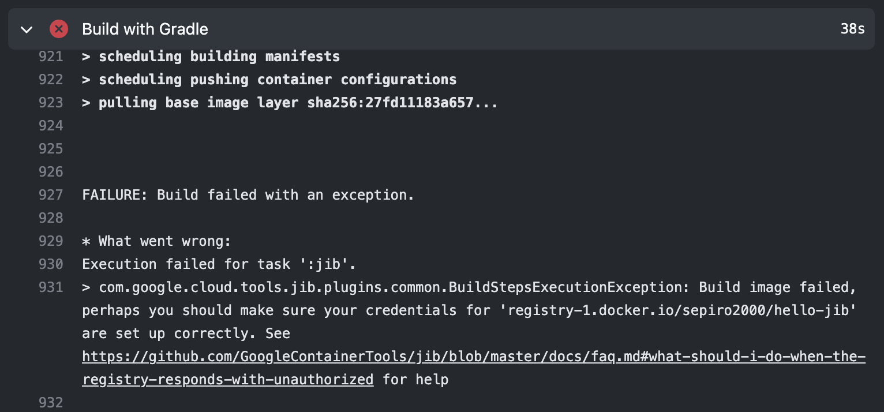The width and height of the screenshot is (884, 412).
Task: Select log line number 931
Action: coord(51,287)
